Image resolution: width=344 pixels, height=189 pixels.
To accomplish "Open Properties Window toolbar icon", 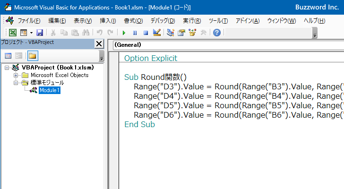I will [181, 33].
